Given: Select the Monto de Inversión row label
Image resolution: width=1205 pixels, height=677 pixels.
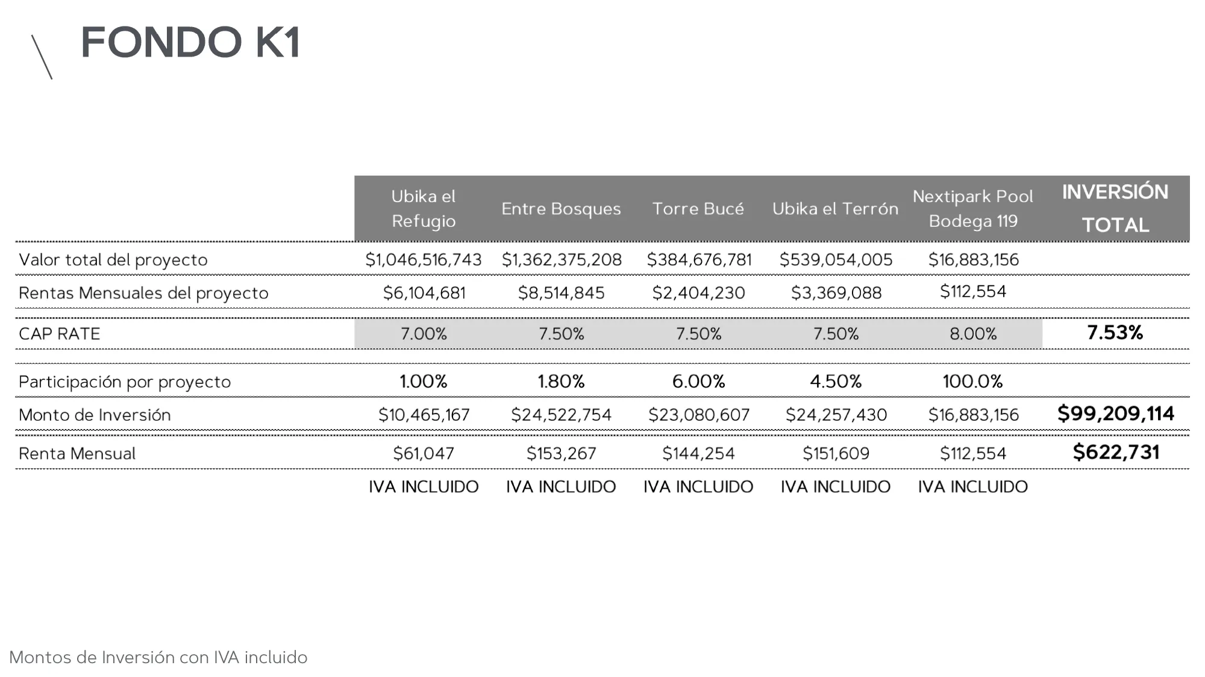Looking at the screenshot, I should [x=95, y=415].
